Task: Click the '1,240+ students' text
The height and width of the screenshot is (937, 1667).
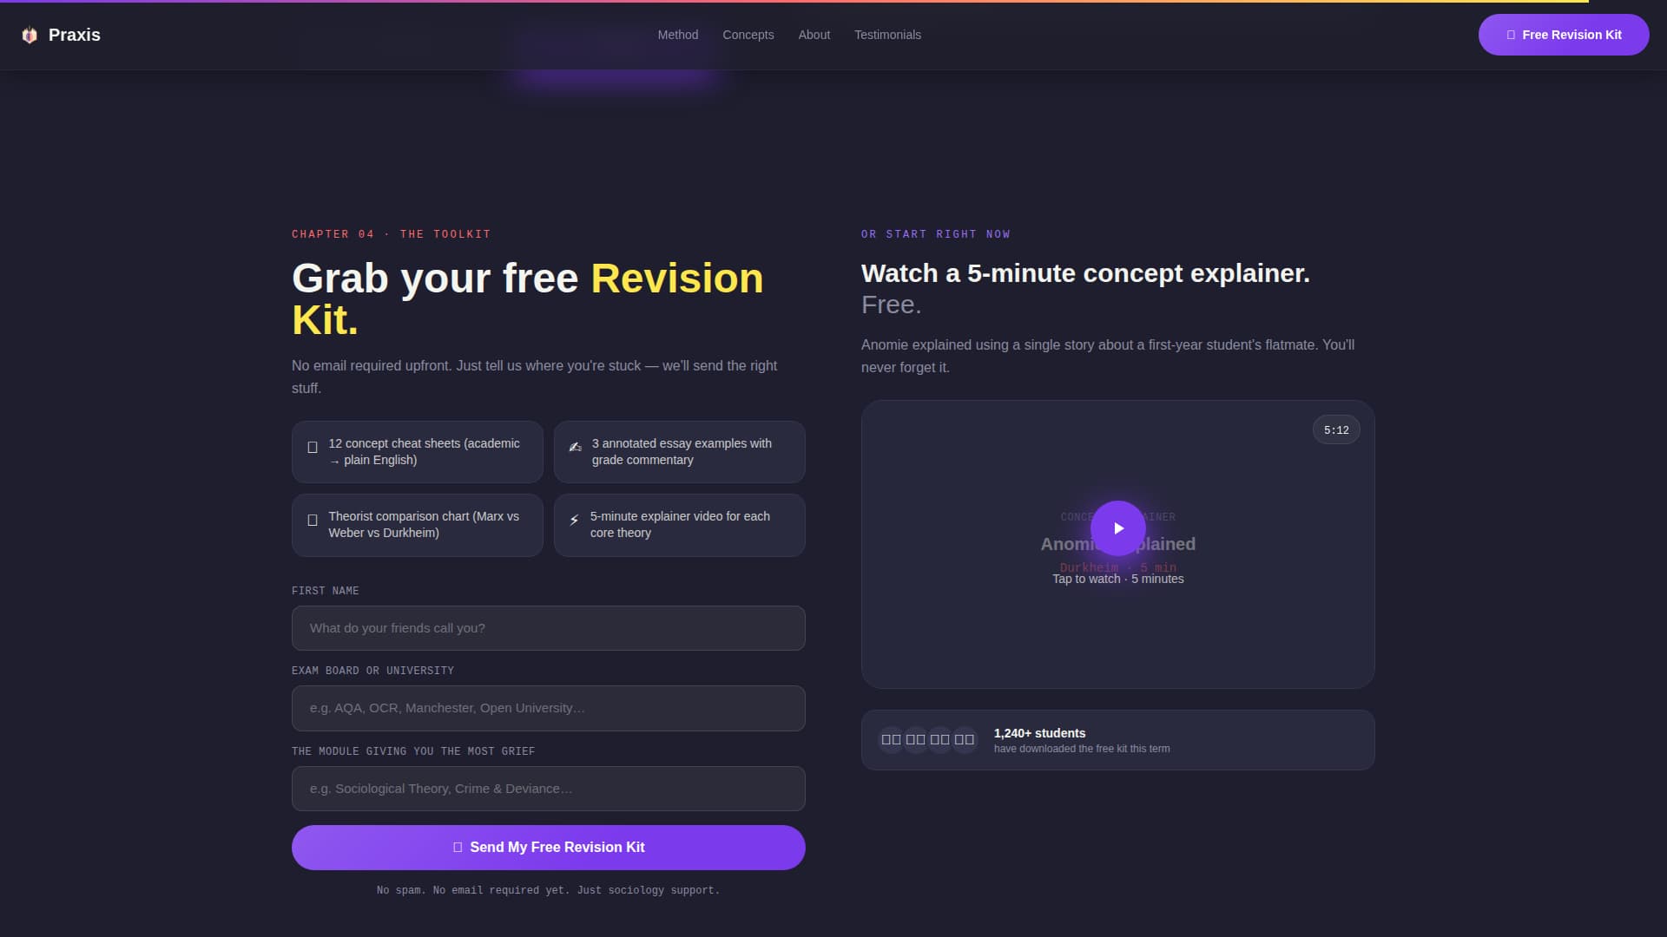Action: [x=1039, y=733]
